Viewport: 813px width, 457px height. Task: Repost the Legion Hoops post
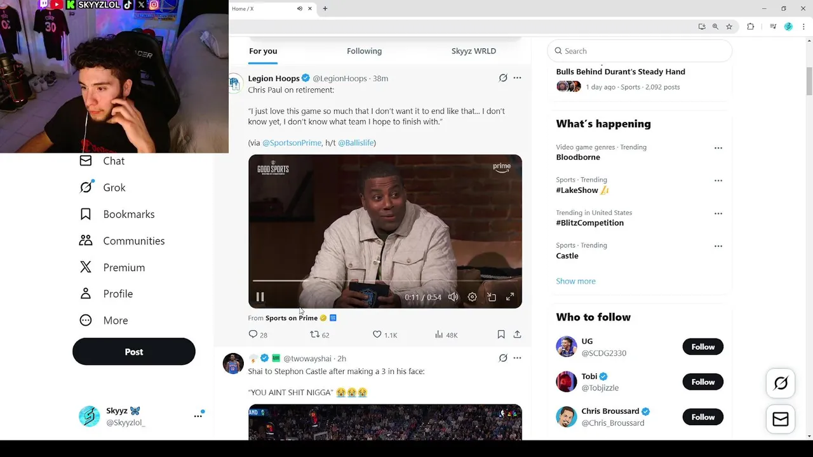tap(319, 334)
